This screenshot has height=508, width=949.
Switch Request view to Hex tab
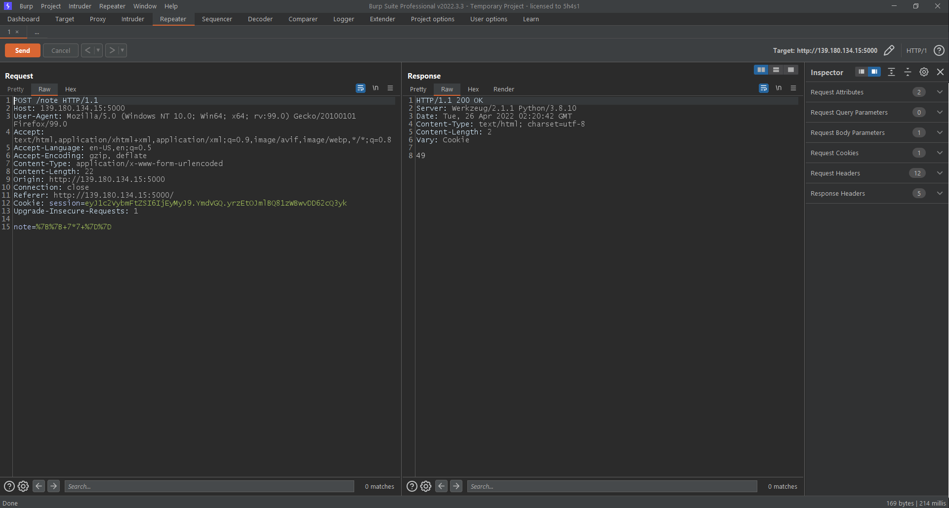pos(71,89)
